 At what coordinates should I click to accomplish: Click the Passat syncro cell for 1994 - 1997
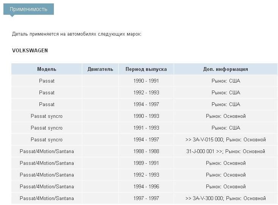point(47,139)
